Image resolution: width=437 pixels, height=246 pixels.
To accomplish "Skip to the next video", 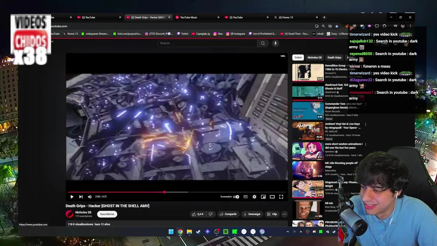I will pyautogui.click(x=81, y=197).
